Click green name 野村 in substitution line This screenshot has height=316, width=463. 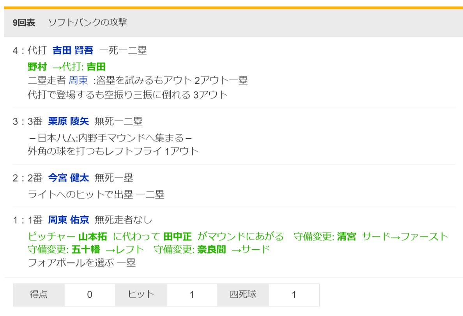point(37,67)
